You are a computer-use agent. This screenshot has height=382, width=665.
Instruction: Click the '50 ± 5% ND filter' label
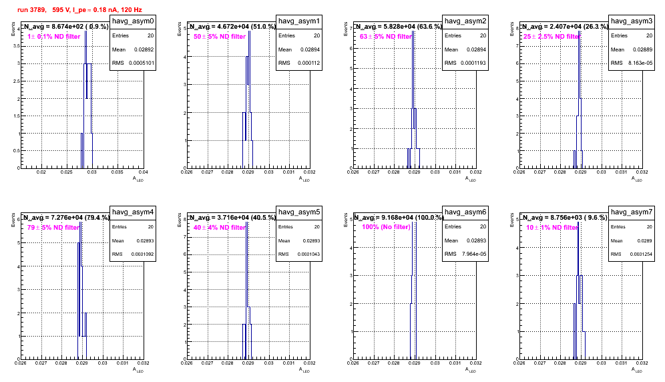point(220,37)
